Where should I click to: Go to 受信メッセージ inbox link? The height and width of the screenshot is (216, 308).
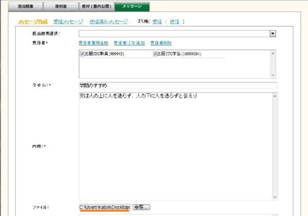(x=68, y=22)
